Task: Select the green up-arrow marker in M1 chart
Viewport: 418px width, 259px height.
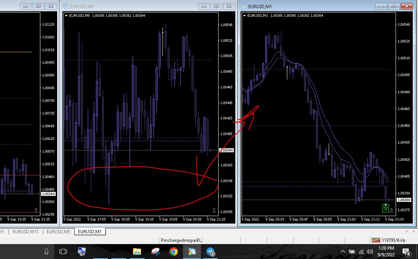Action: click(x=386, y=208)
